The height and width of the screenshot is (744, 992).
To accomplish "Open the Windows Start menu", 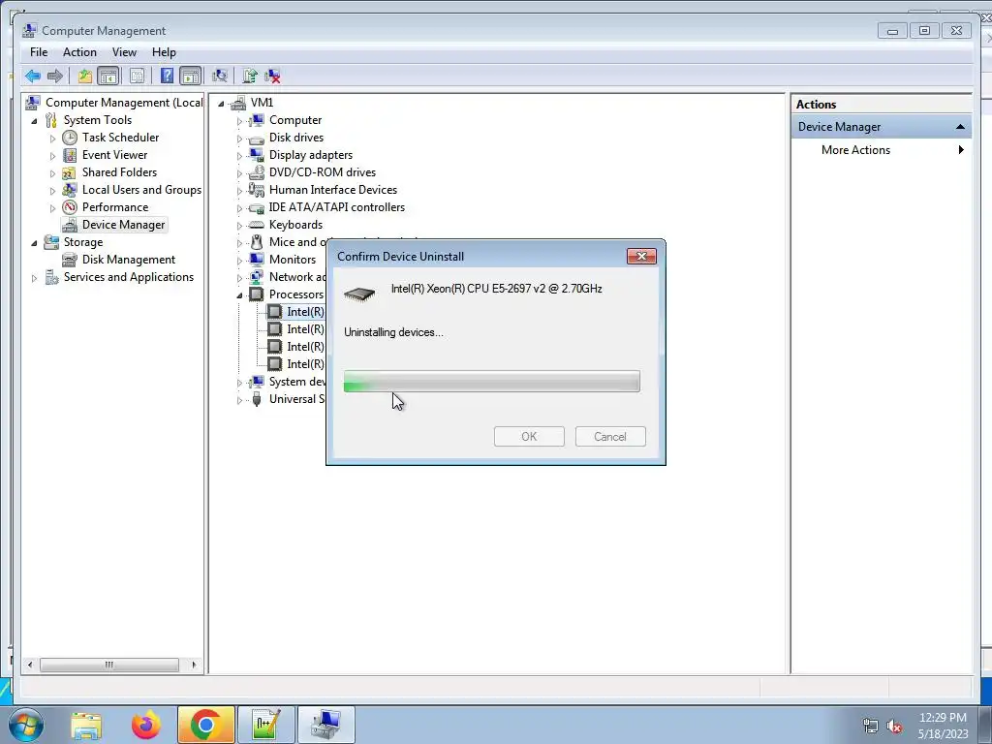I will click(26, 725).
